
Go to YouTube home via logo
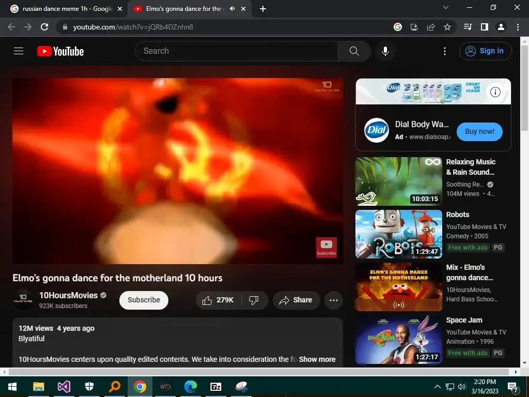click(x=60, y=51)
